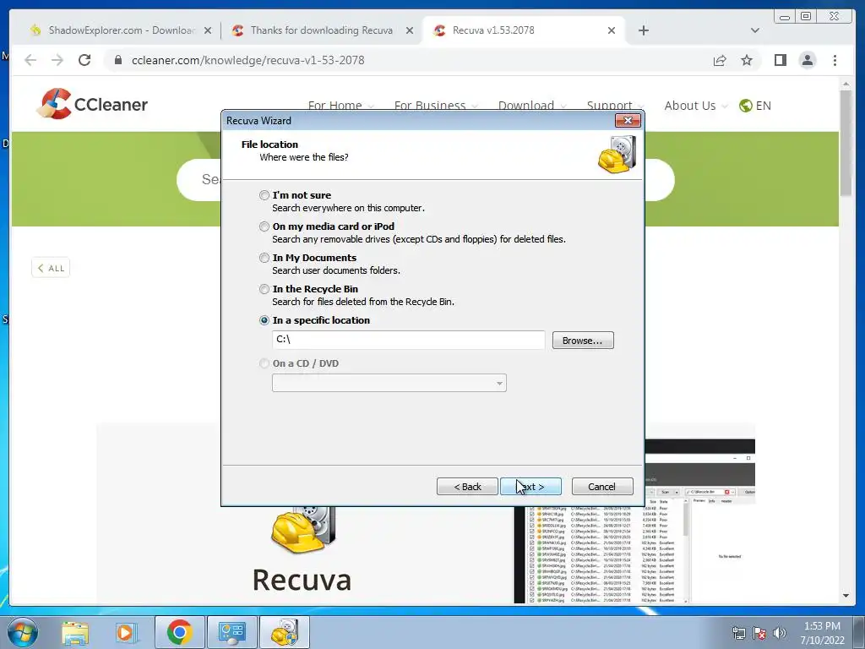This screenshot has height=649, width=865.
Task: Click the CCleaner logo on the website
Action: (x=92, y=104)
